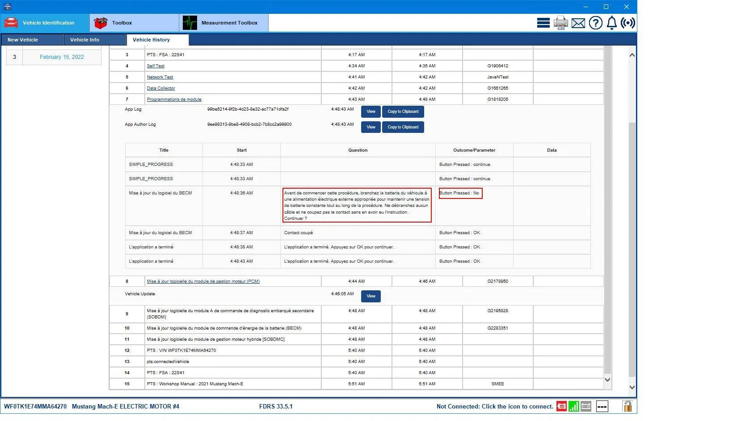This screenshot has height=421, width=737.
Task: Expand the PCM software update link
Action: coord(203,281)
